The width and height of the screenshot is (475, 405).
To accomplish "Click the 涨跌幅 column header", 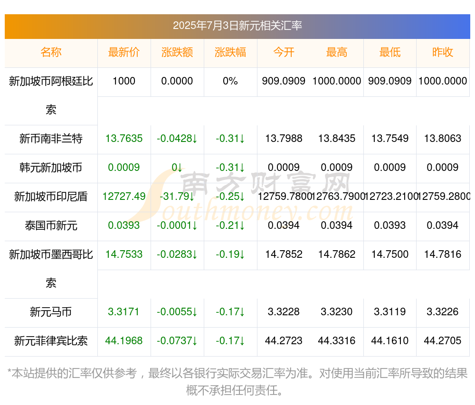I will pos(230,52).
